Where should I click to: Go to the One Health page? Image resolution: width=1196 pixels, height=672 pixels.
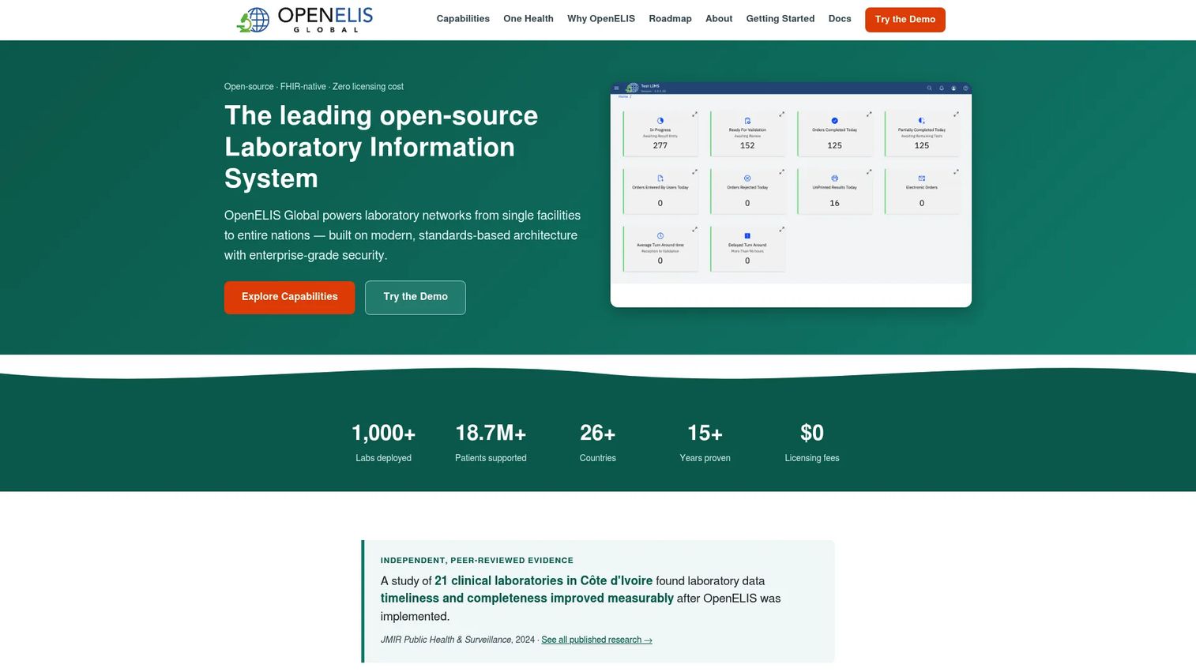528,19
